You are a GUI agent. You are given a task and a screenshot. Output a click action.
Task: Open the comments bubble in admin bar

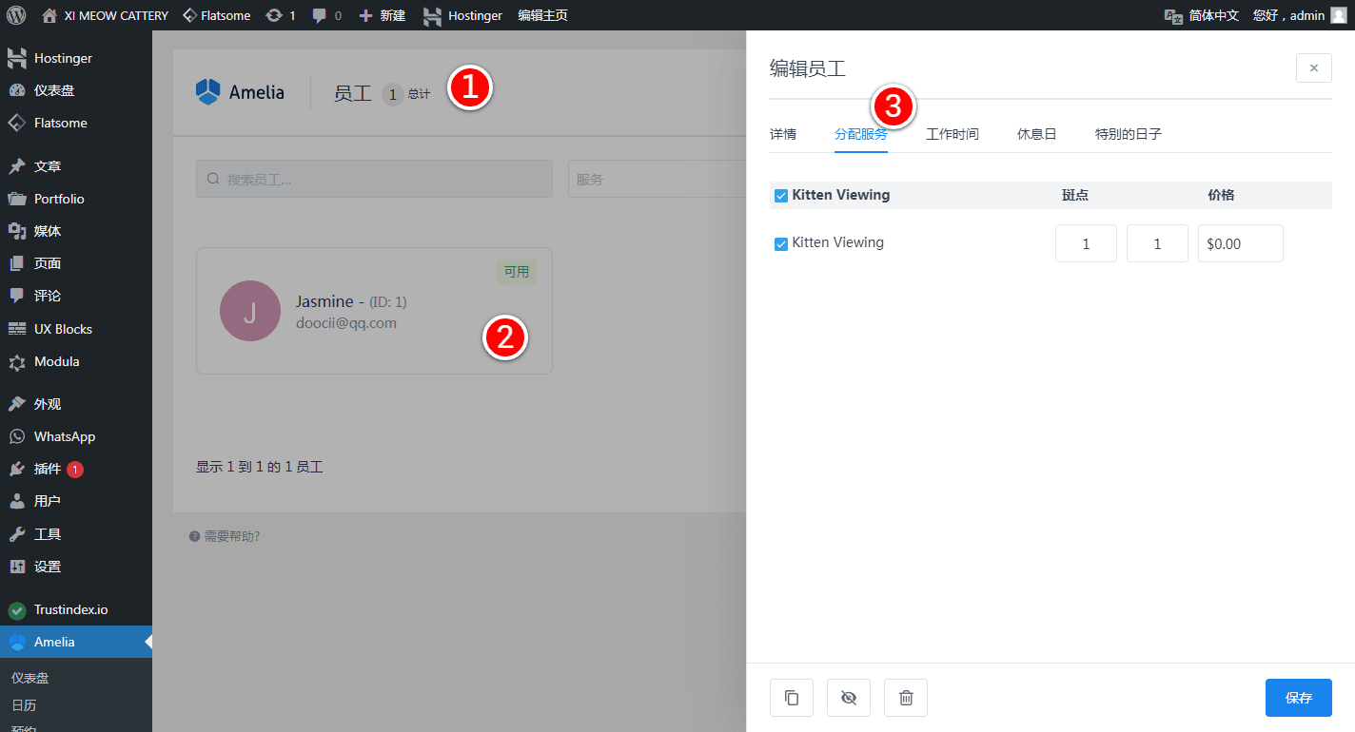(x=326, y=15)
